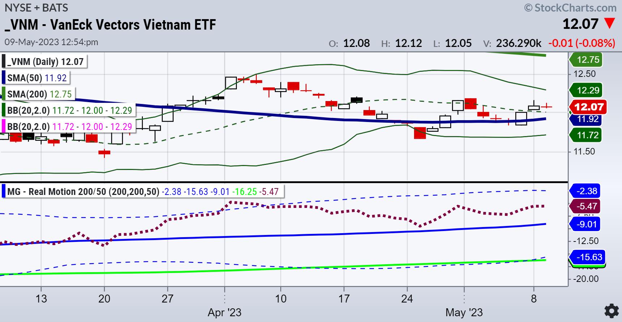Click the blue -15.63 indicator axis tag

(x=587, y=257)
